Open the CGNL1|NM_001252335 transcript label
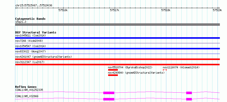Screen dimensions: 227x102 click(x=29, y=90)
